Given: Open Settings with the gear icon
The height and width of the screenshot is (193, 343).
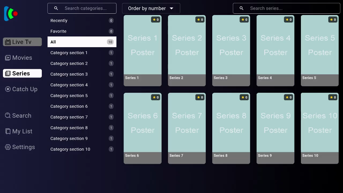Looking at the screenshot, I should pyautogui.click(x=8, y=147).
